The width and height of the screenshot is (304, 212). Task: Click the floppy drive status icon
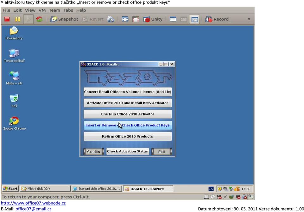pyautogui.click(x=219, y=197)
